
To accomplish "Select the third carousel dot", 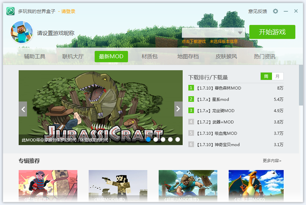I will click(x=163, y=139).
